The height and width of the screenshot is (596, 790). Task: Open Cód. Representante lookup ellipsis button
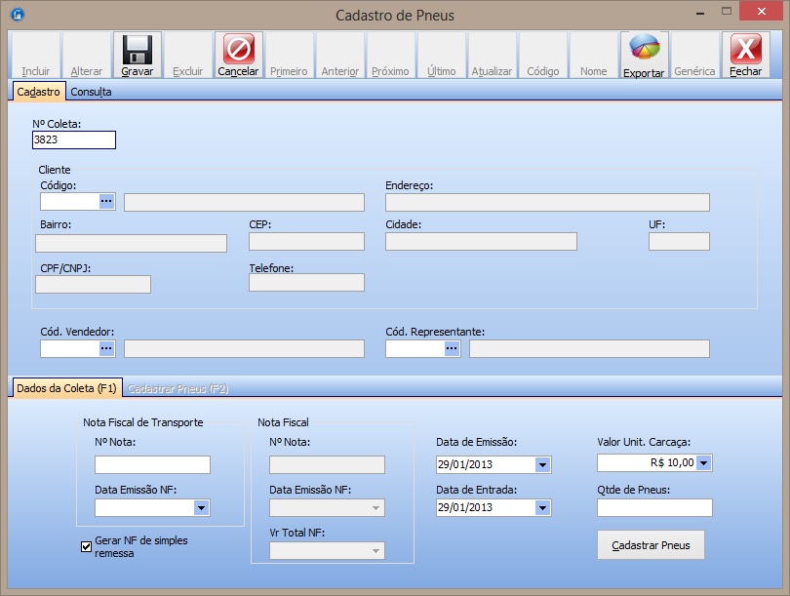click(x=452, y=347)
